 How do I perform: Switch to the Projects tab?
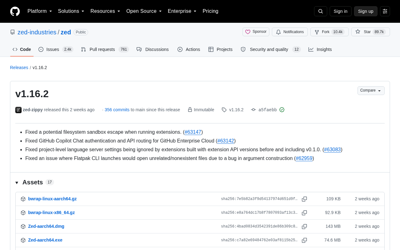click(220, 49)
